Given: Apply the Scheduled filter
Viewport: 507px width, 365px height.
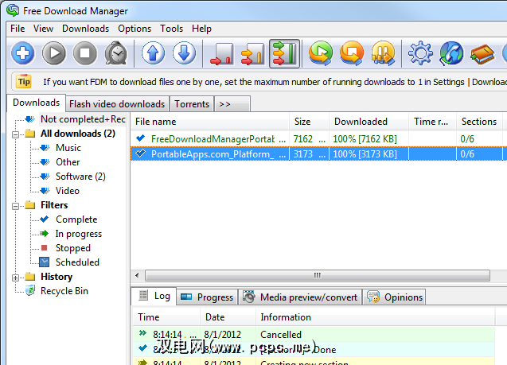Looking at the screenshot, I should point(77,262).
